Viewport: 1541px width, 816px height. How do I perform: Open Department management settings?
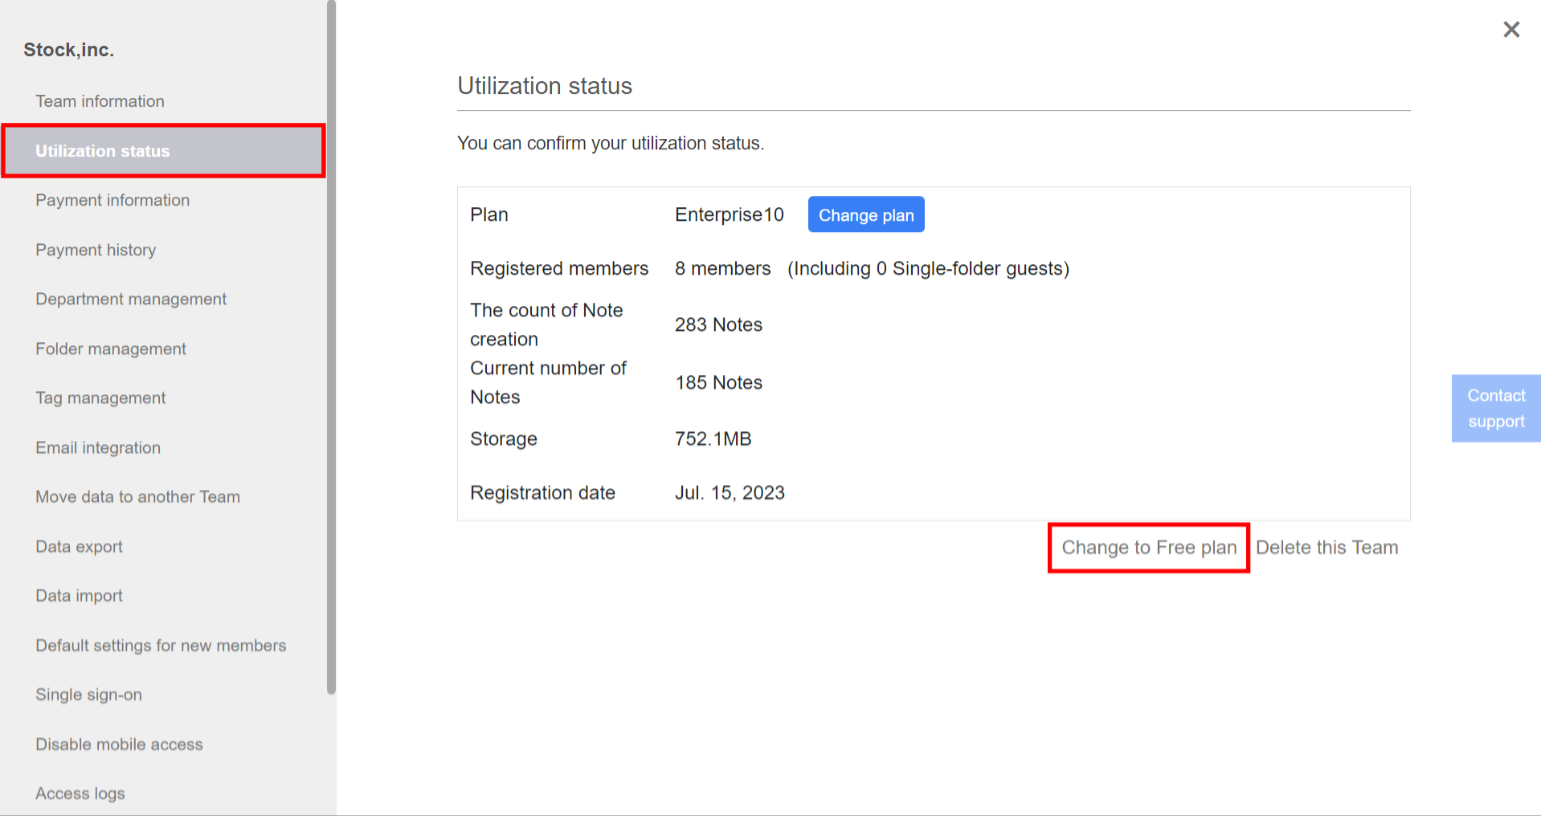[131, 299]
